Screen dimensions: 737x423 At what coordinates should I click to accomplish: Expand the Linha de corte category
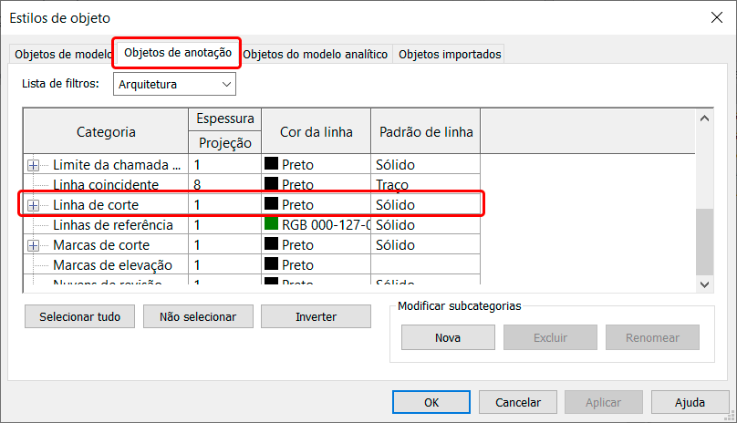(33, 205)
